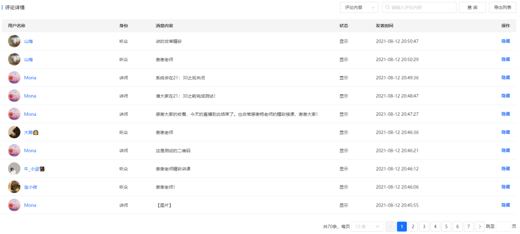Open the 评论内容 filter dropdown
The width and height of the screenshot is (520, 234).
tap(359, 8)
